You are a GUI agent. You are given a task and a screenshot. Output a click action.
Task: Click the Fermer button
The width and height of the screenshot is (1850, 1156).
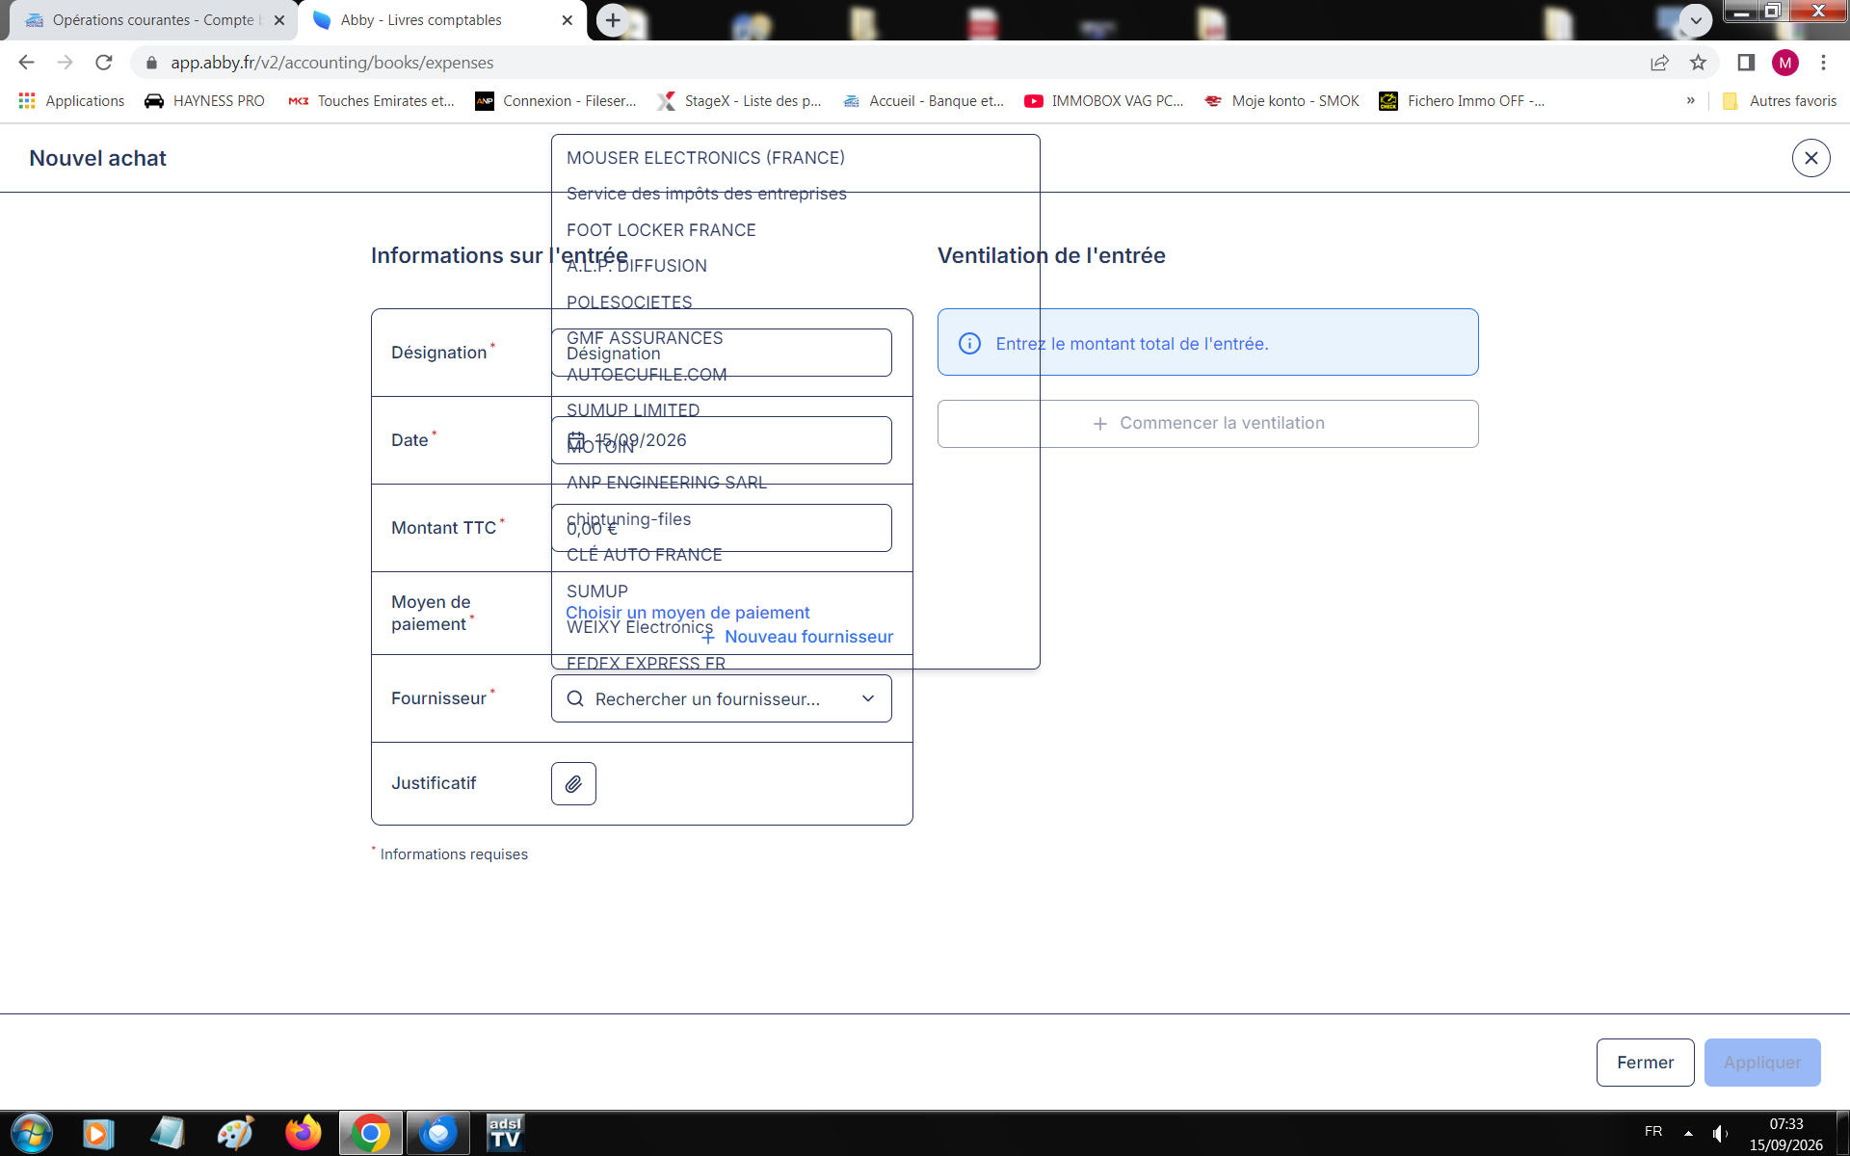point(1645,1063)
